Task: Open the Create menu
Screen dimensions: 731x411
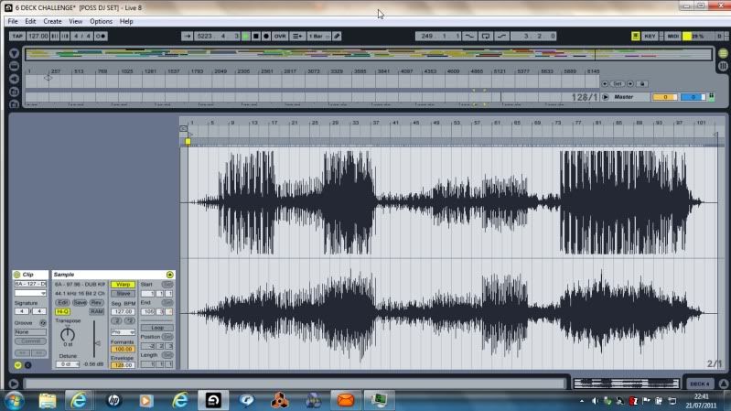Action: [x=53, y=21]
